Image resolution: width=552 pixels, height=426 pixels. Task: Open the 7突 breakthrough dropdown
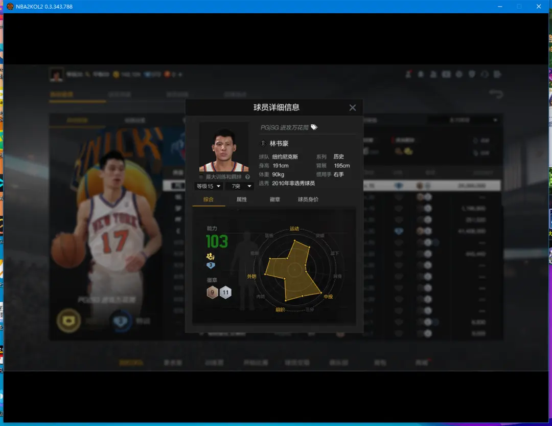[240, 186]
